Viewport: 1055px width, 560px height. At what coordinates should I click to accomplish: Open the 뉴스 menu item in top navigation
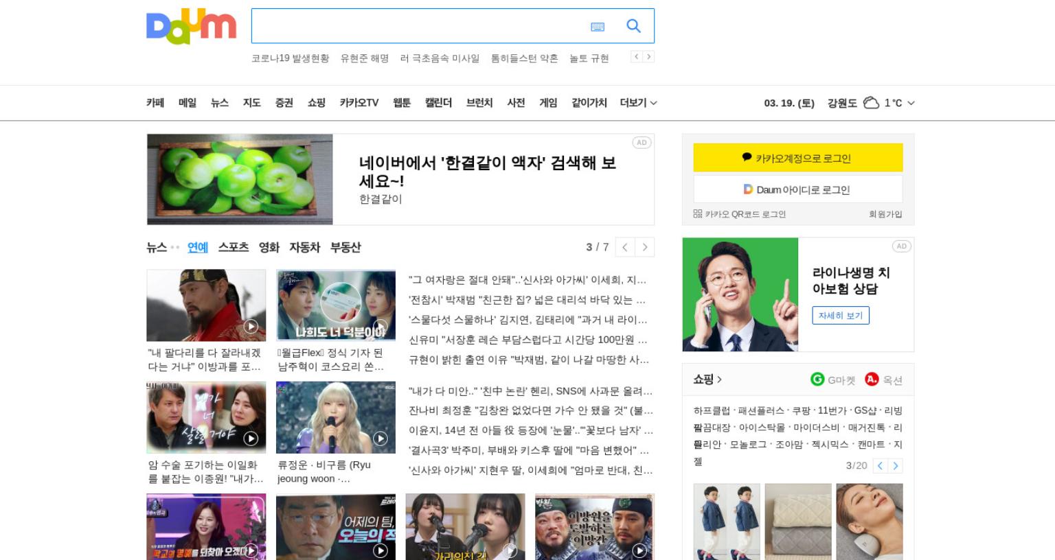point(220,103)
